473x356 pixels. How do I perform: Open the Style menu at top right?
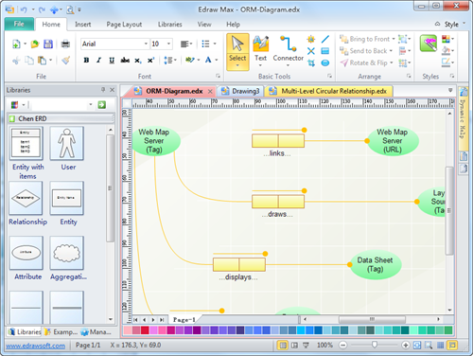point(451,24)
